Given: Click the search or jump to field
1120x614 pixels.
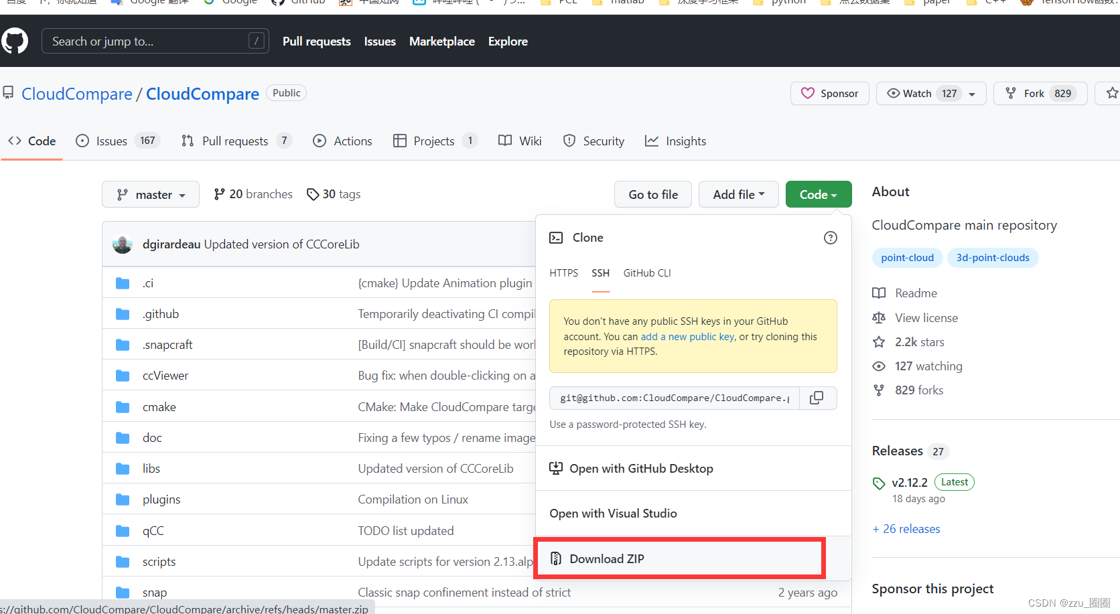Looking at the screenshot, I should point(155,41).
